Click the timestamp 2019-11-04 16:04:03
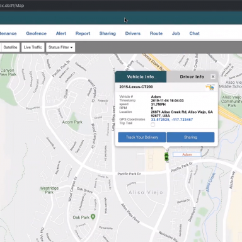 click(x=167, y=101)
